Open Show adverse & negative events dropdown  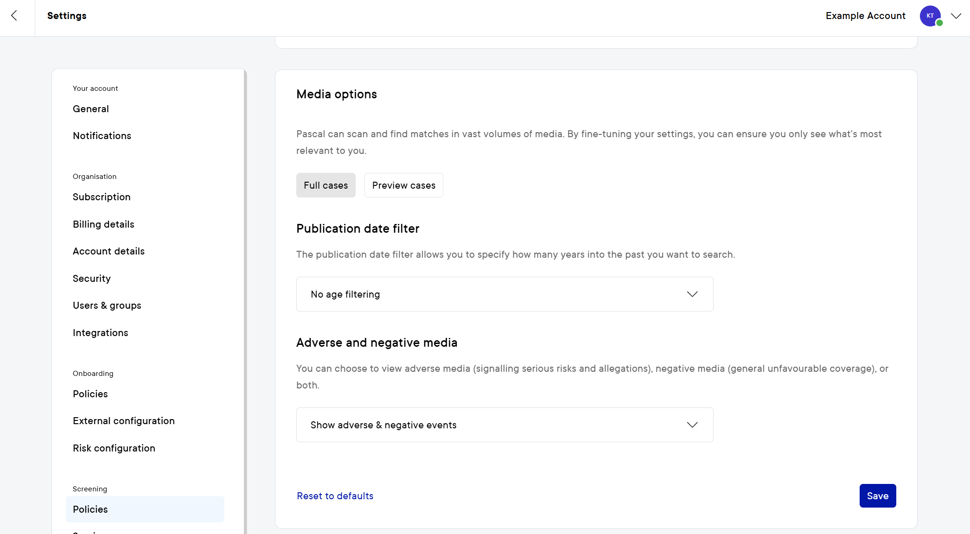click(x=504, y=425)
